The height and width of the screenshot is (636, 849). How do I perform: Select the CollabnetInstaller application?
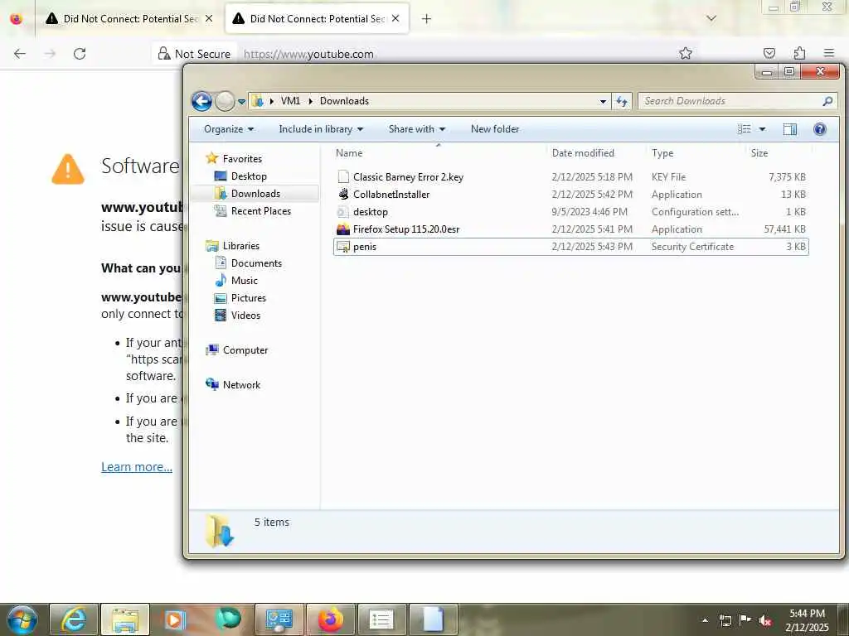pyautogui.click(x=571, y=194)
